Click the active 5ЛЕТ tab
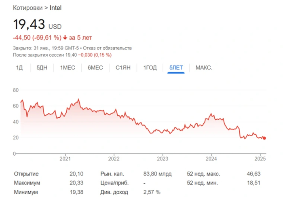Image resolution: width=283 pixels, height=199 pixels. (176, 68)
